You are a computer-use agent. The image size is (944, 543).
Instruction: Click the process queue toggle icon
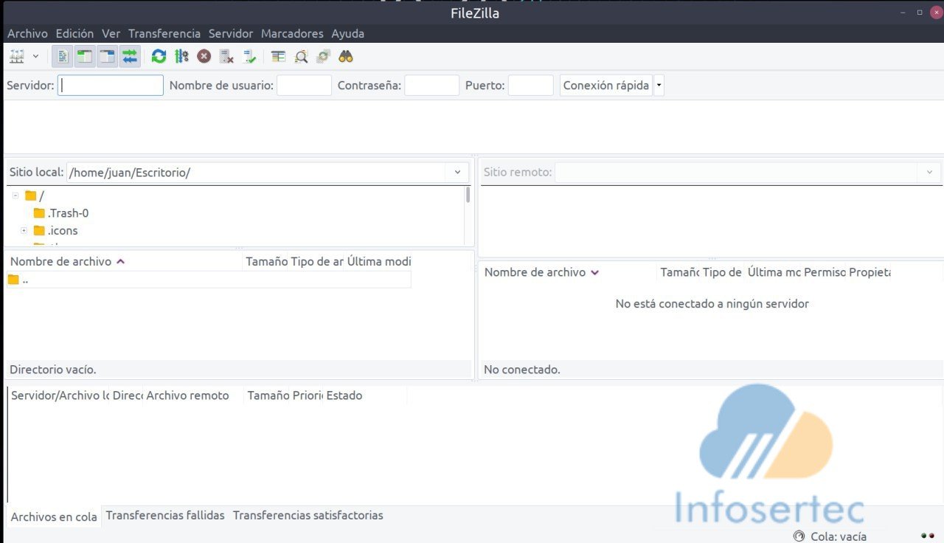(x=181, y=56)
